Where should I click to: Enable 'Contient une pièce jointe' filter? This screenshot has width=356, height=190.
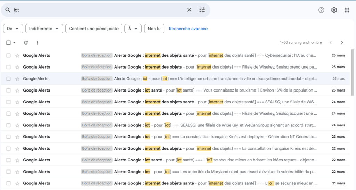[94, 29]
